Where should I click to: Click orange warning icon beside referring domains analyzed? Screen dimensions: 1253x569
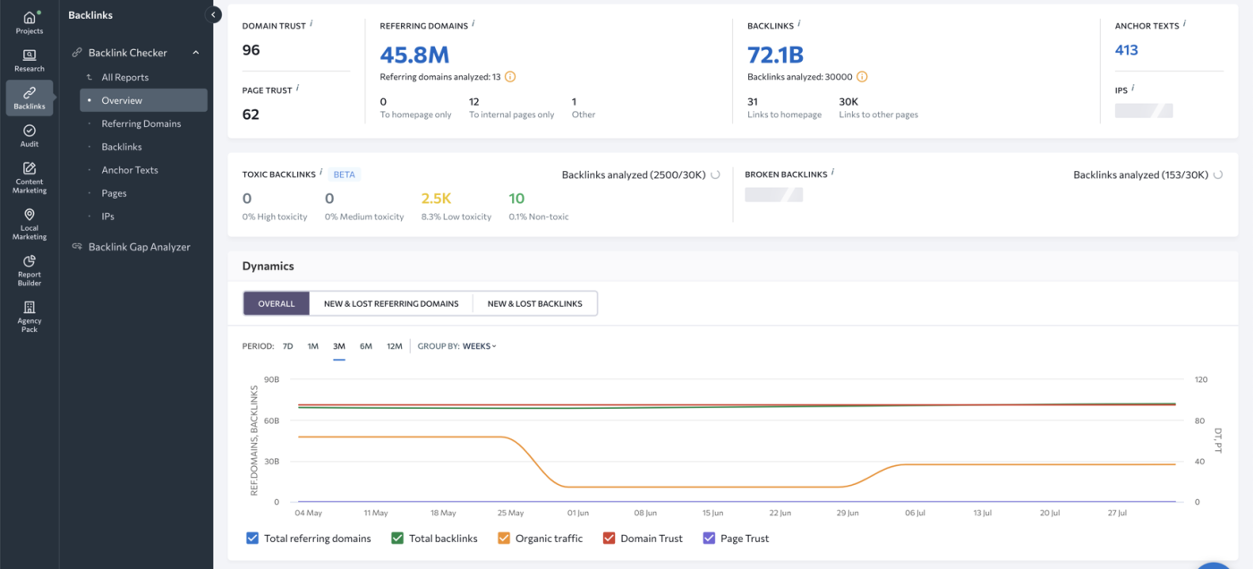[510, 77]
